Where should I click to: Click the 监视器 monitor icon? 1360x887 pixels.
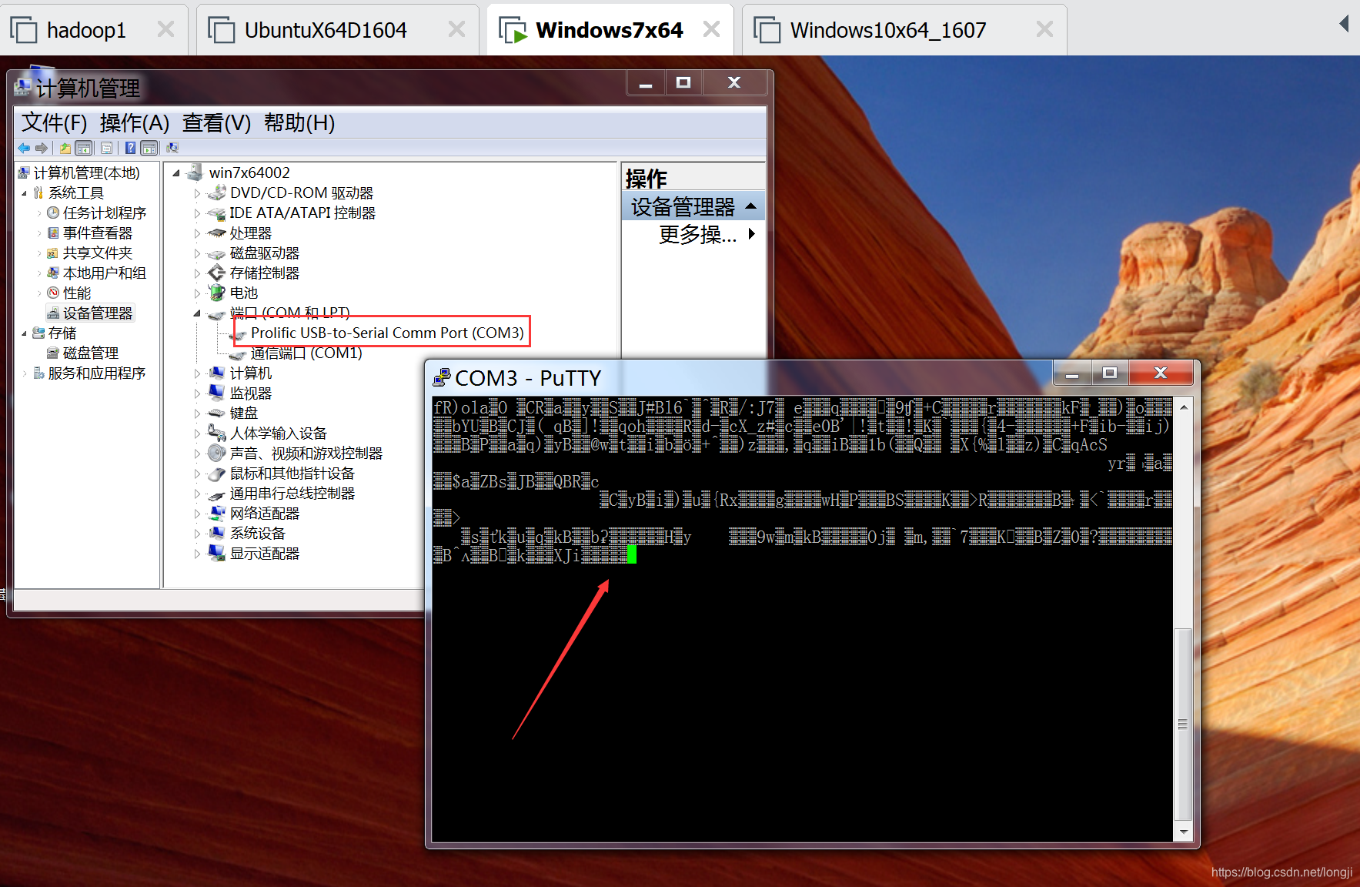click(x=218, y=393)
